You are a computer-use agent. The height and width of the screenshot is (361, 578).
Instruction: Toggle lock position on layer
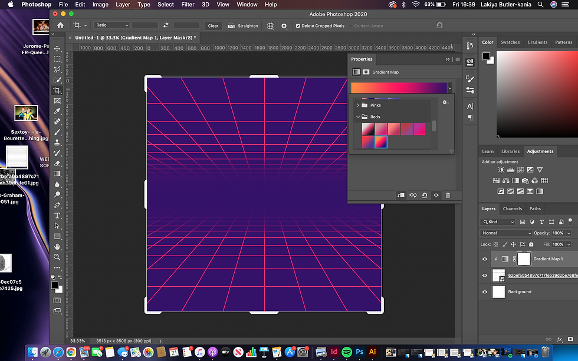513,244
